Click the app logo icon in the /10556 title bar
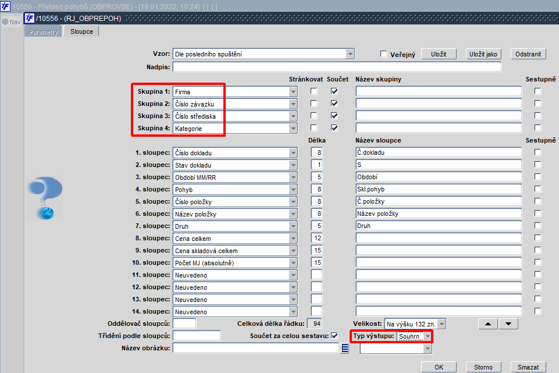 [x=30, y=18]
